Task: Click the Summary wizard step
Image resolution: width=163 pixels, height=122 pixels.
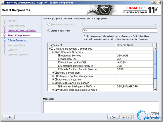Action: 12,50
